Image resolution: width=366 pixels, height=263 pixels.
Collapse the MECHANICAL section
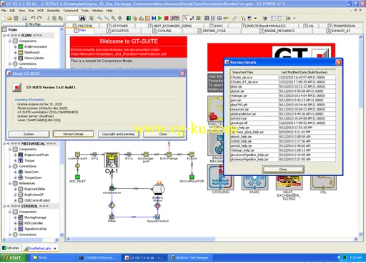pos(4,144)
